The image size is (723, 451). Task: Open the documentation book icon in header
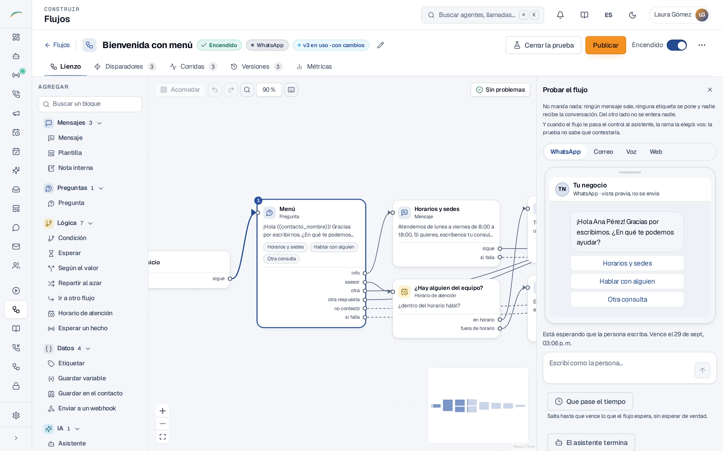point(584,15)
